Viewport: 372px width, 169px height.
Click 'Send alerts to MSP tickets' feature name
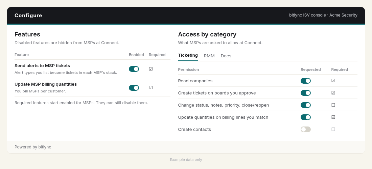click(42, 65)
